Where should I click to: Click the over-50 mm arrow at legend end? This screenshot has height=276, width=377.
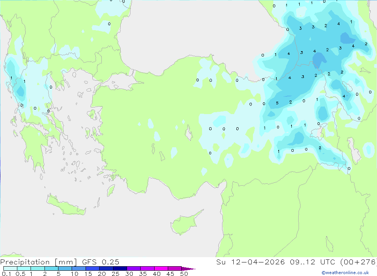pyautogui.click(x=188, y=269)
